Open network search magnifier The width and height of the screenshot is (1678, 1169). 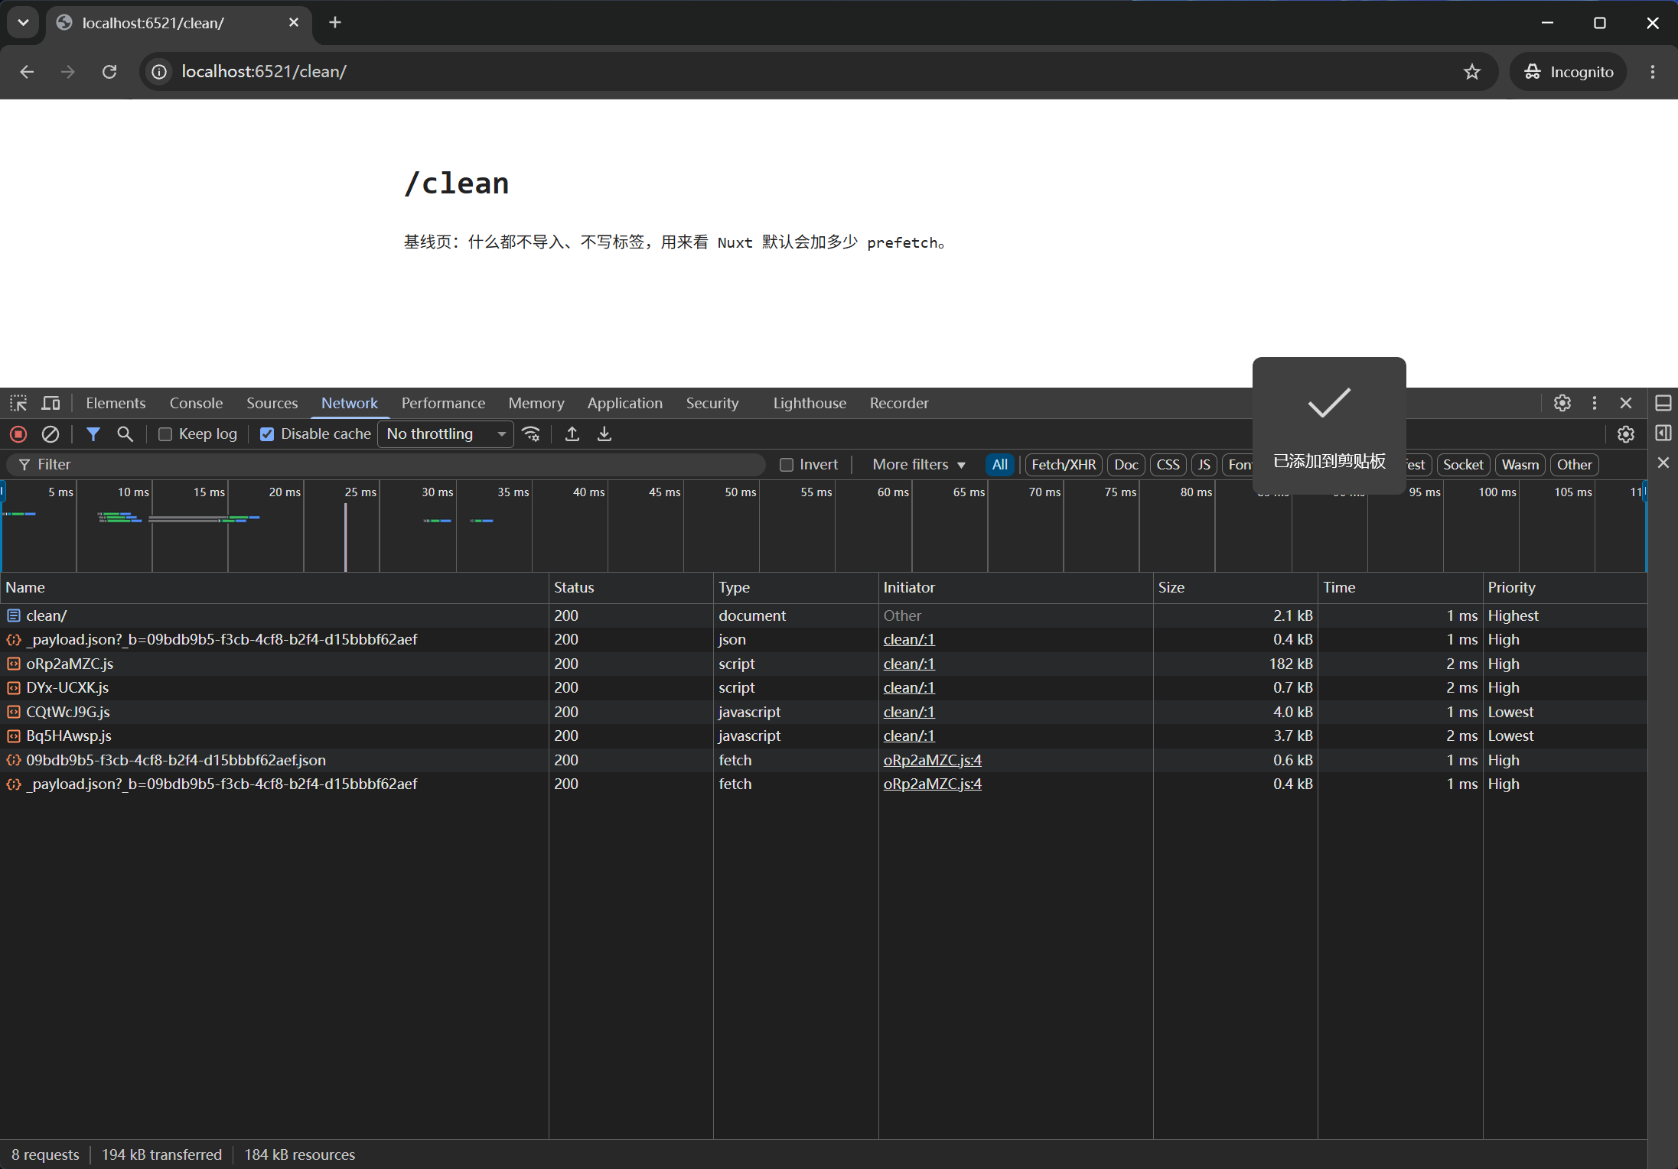coord(125,434)
